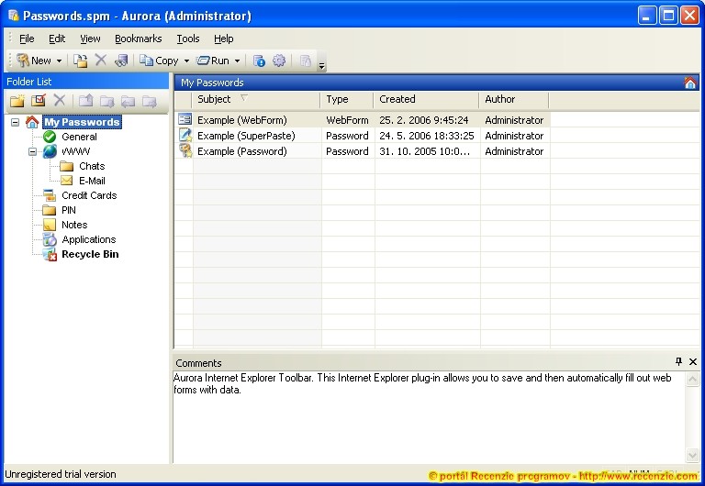
Task: Click the Copy toolbar button
Action: pyautogui.click(x=159, y=61)
